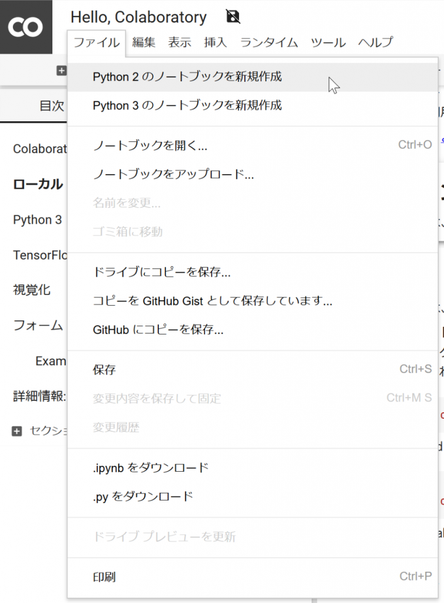Click the no-save icon beside notebook title
The width and height of the screenshot is (444, 603).
pyautogui.click(x=233, y=17)
